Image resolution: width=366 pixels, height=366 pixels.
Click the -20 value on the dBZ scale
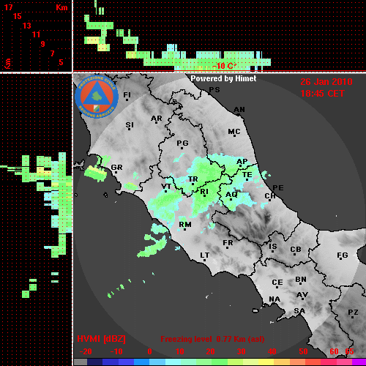point(86,351)
